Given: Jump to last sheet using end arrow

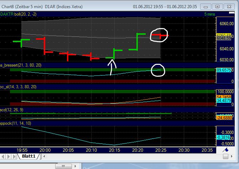Looking at the screenshot, I should point(14,156).
